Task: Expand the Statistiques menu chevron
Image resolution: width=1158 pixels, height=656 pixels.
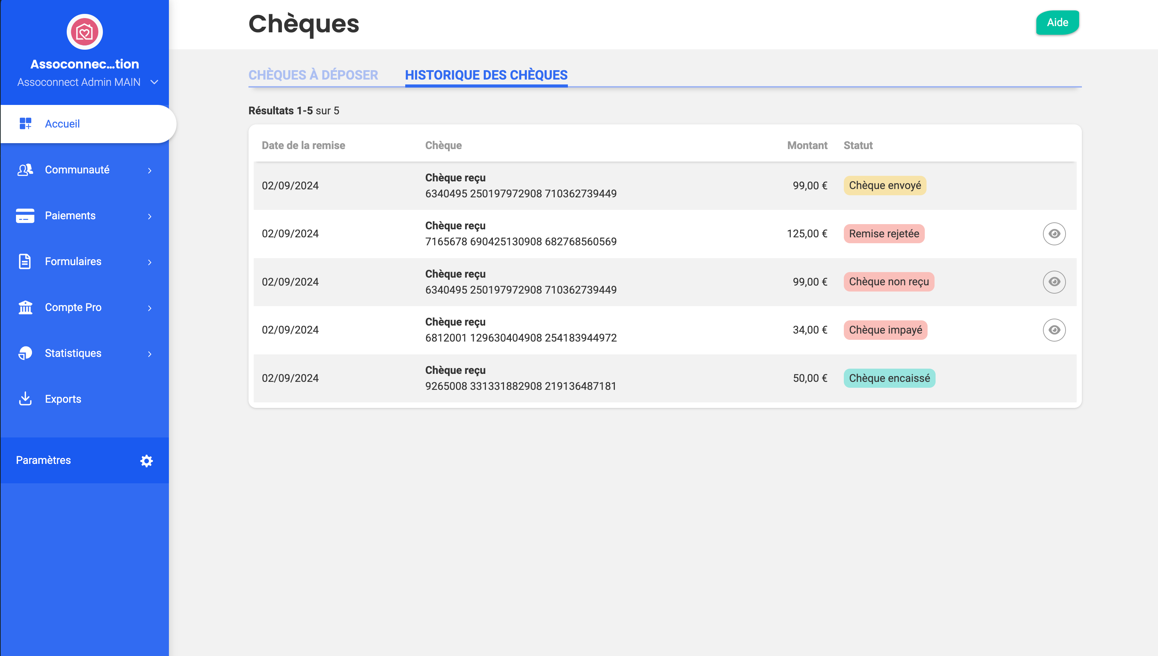Action: 149,354
